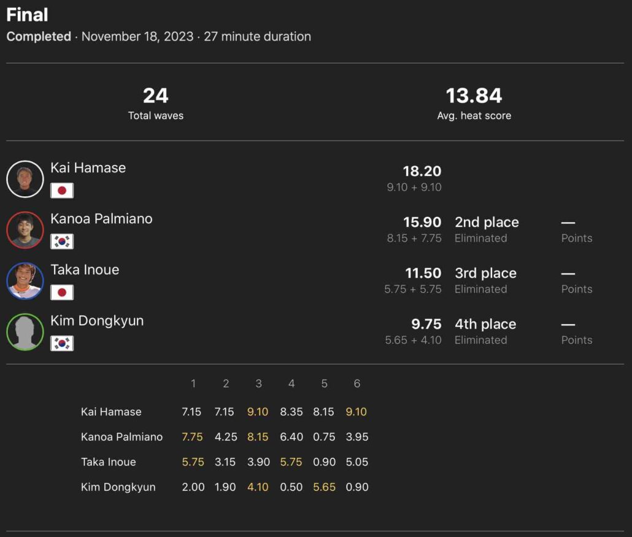Image resolution: width=632 pixels, height=537 pixels.
Task: Click the Korean flag under Kanoa Palmiano
Action: click(x=62, y=242)
